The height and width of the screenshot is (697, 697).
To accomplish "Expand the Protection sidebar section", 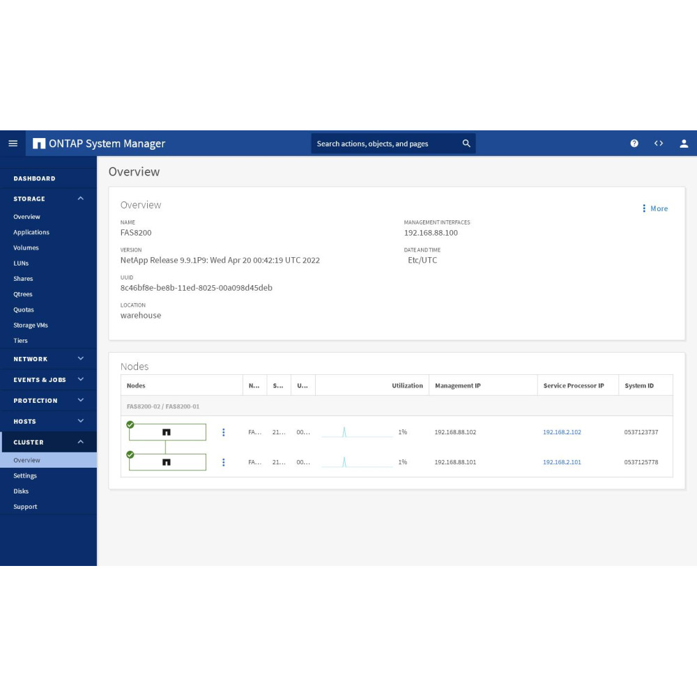I will click(80, 400).
